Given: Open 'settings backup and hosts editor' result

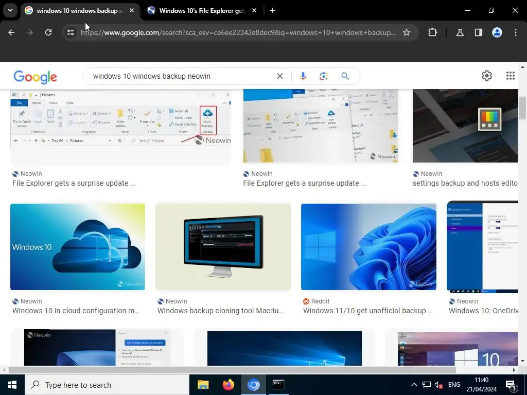Looking at the screenshot, I should point(465,184).
